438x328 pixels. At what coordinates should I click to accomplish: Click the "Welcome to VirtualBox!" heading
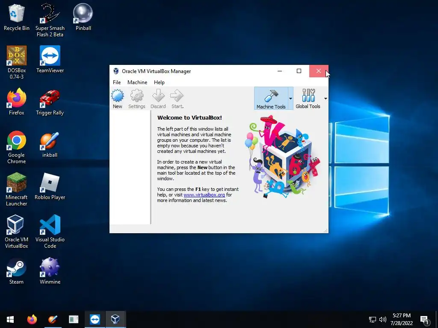point(189,118)
